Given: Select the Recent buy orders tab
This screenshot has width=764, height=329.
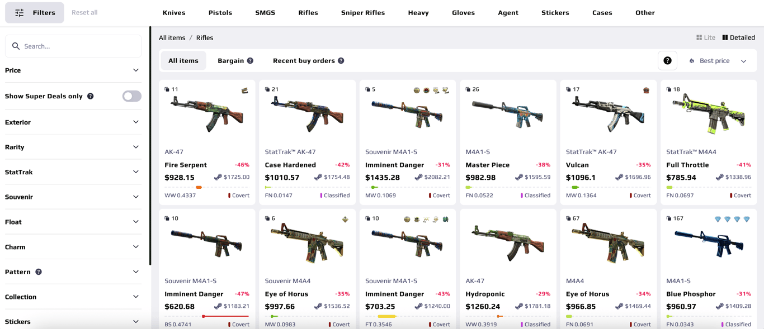Looking at the screenshot, I should click(308, 61).
